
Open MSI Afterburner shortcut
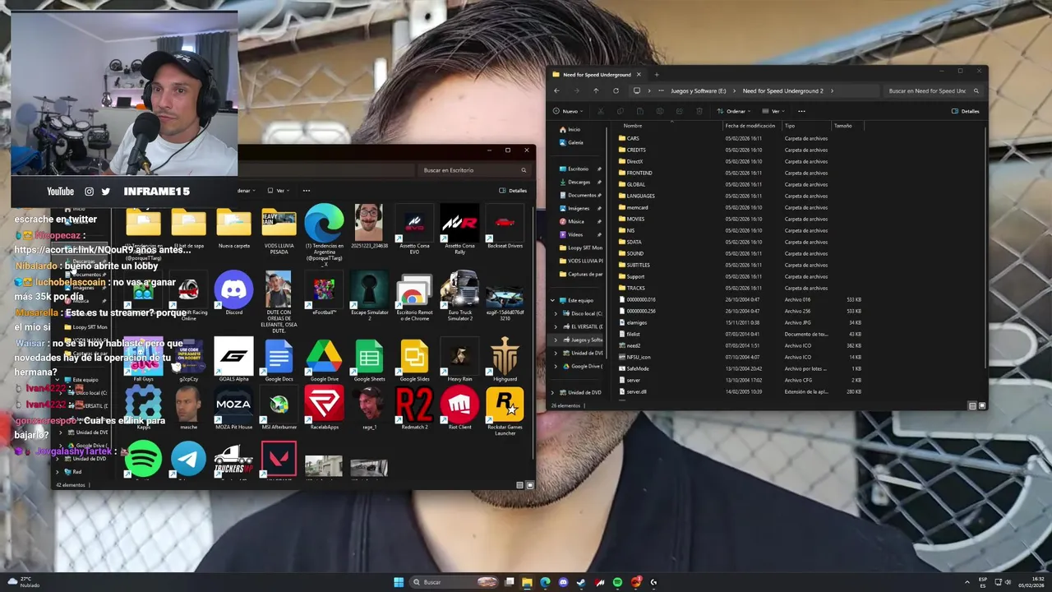click(279, 409)
